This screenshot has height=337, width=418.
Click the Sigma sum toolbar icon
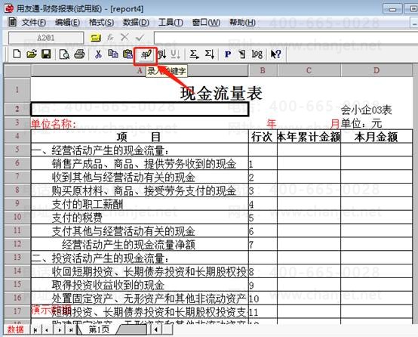point(194,54)
